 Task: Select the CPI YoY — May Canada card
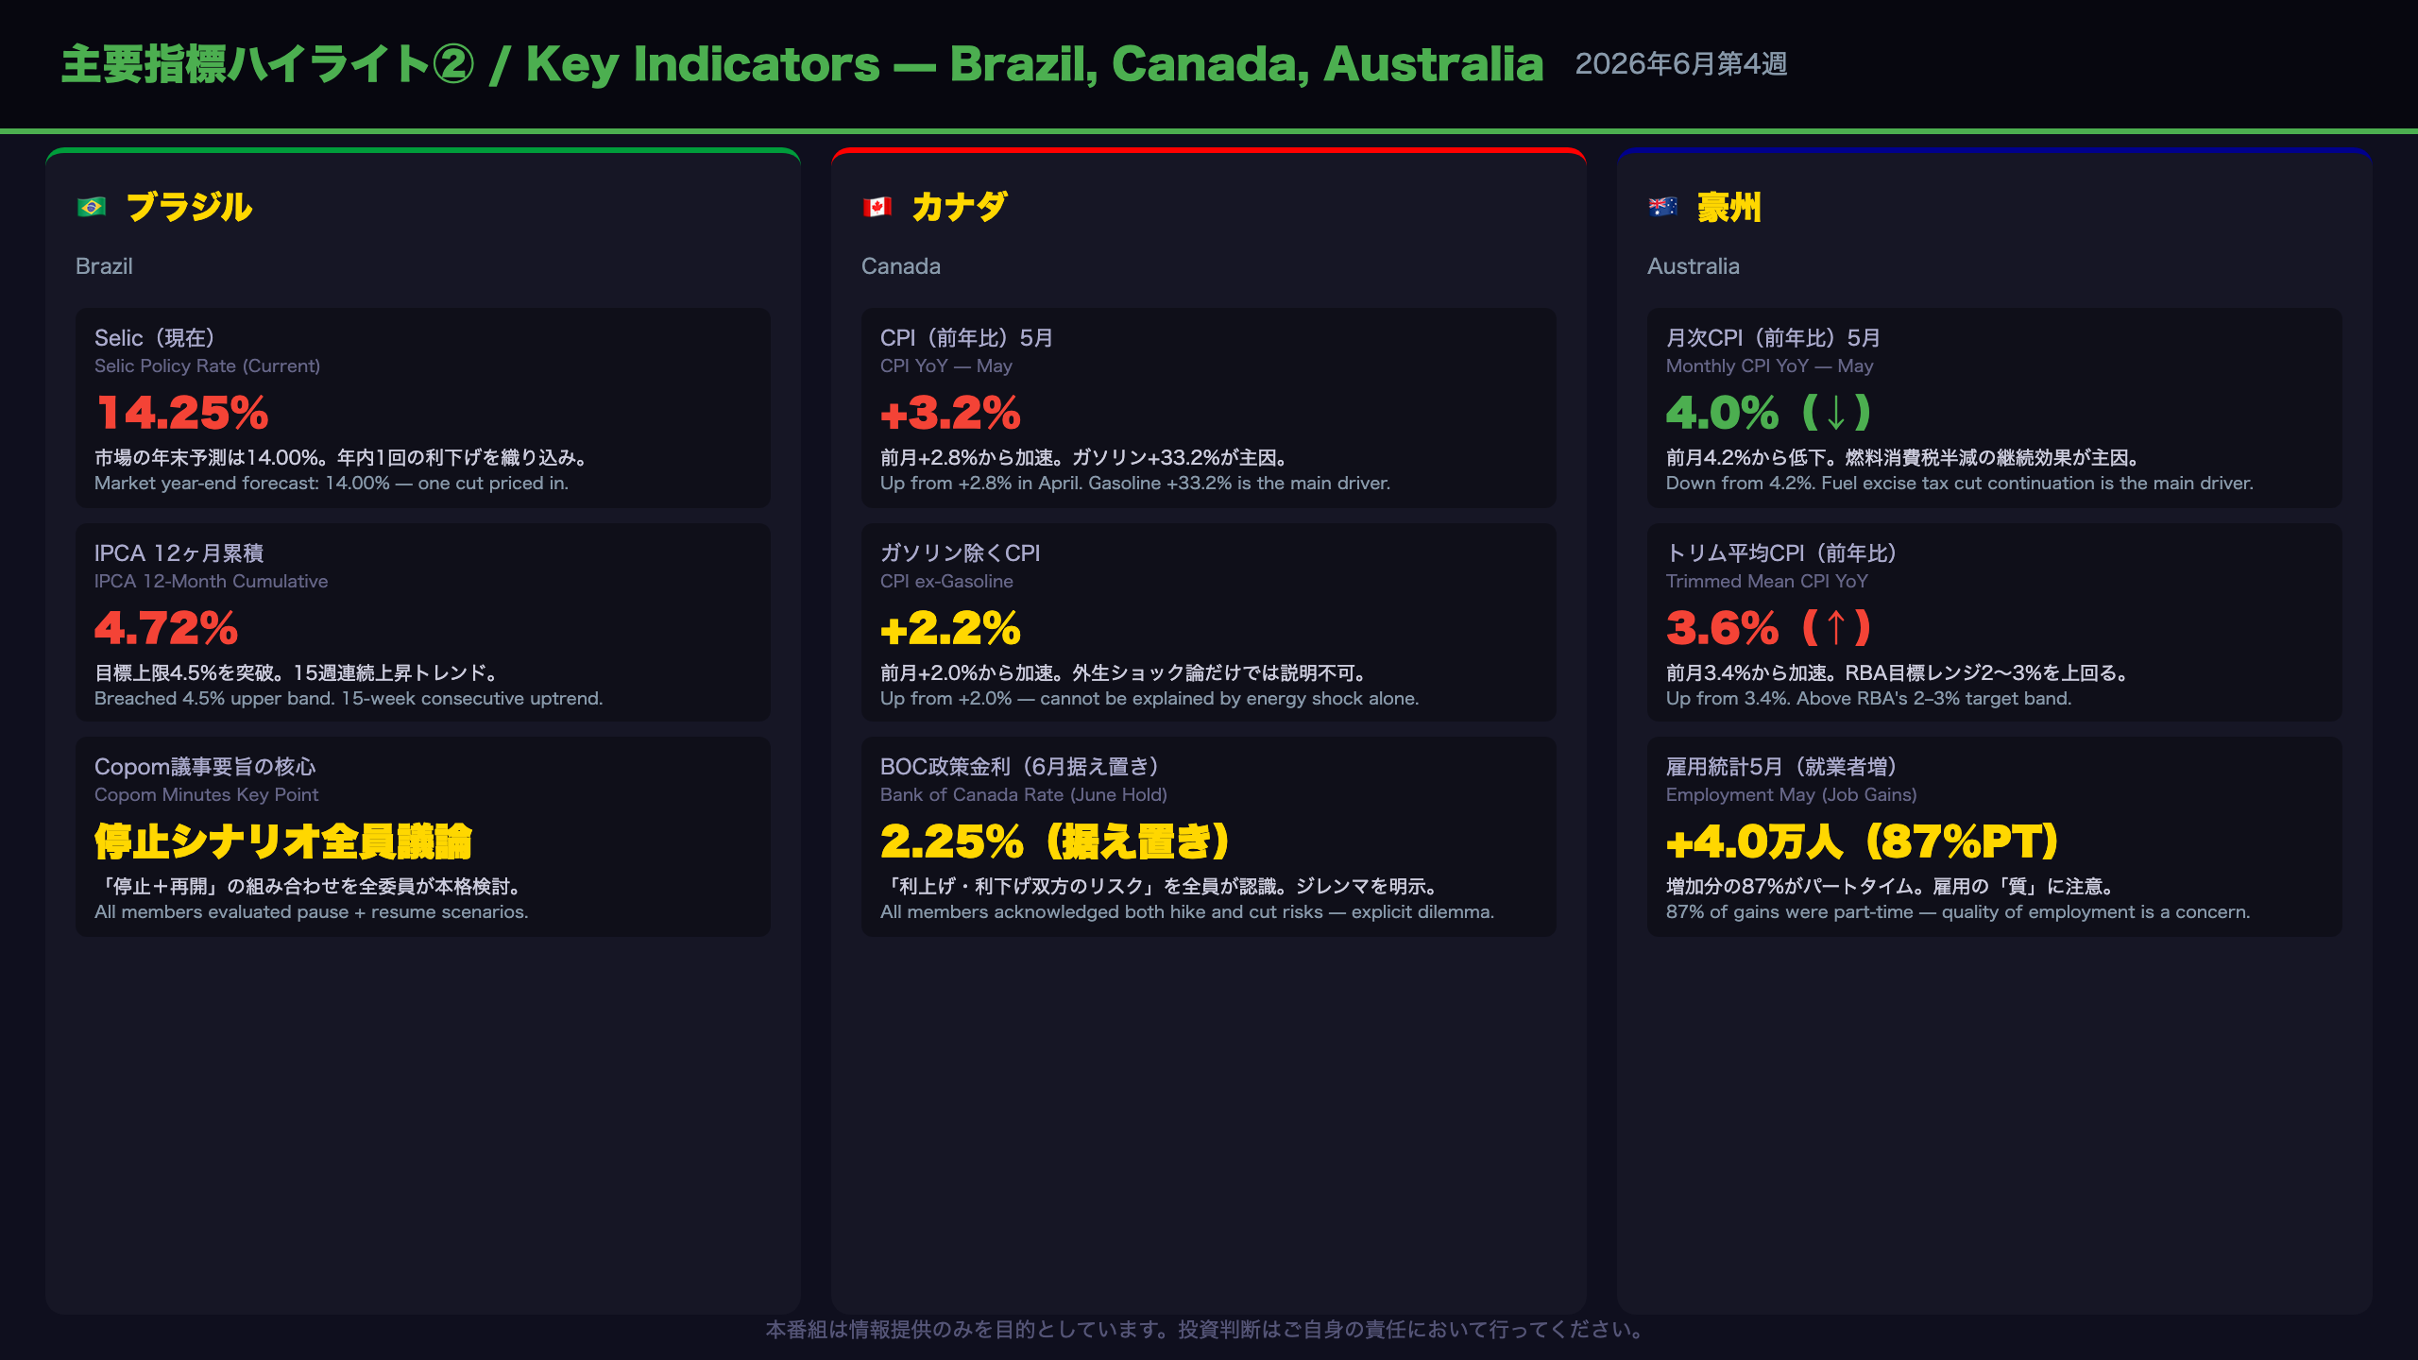tap(1209, 408)
